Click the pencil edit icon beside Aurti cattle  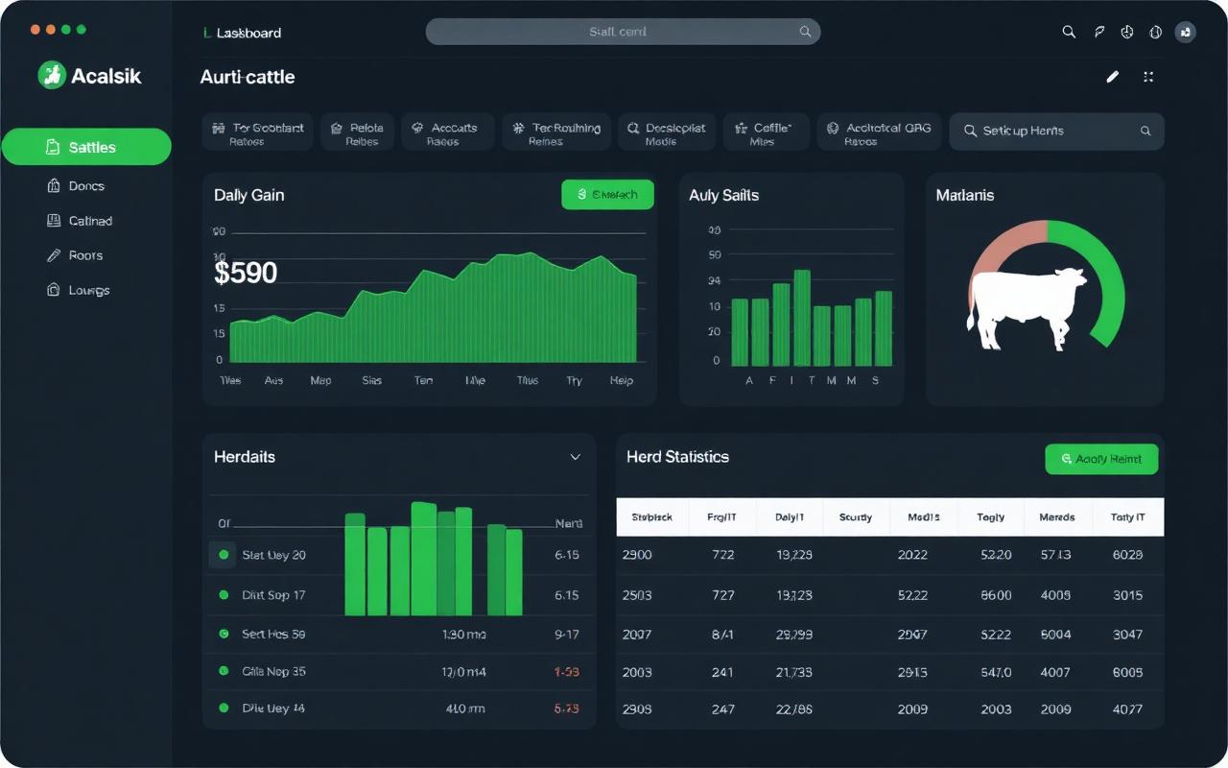(x=1113, y=77)
